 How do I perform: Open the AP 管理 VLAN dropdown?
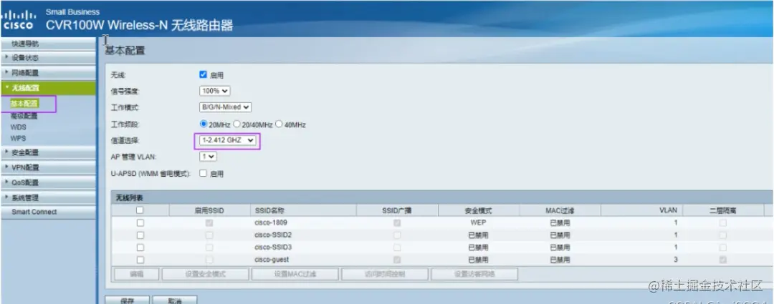[208, 156]
